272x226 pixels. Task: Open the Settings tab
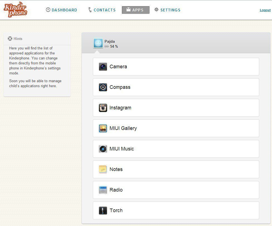coord(167,10)
